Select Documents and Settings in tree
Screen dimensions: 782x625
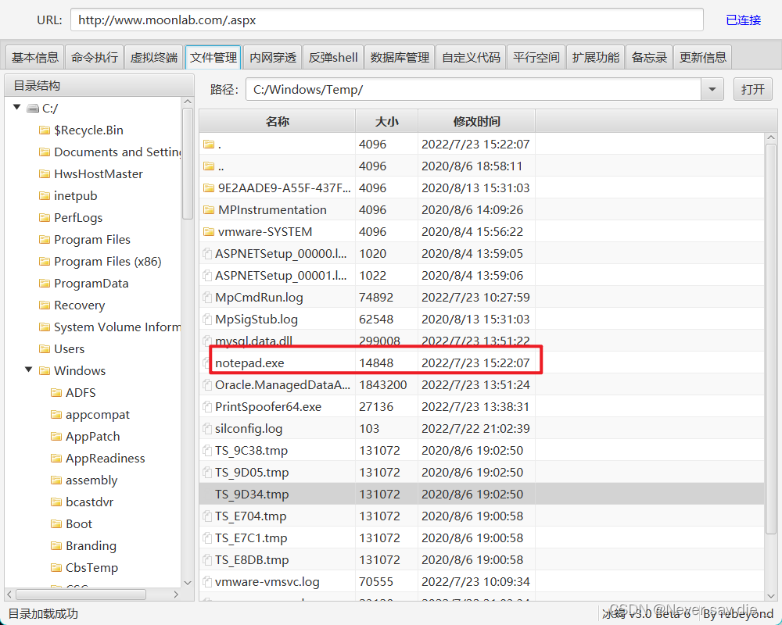[x=117, y=152]
